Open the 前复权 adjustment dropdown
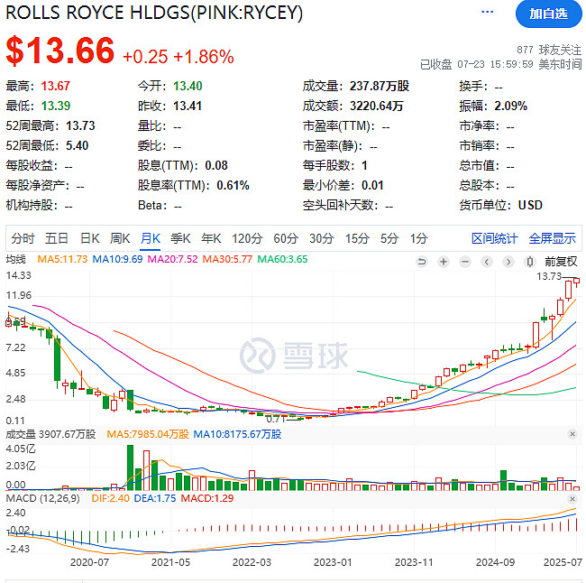Image resolution: width=586 pixels, height=583 pixels. 561,261
